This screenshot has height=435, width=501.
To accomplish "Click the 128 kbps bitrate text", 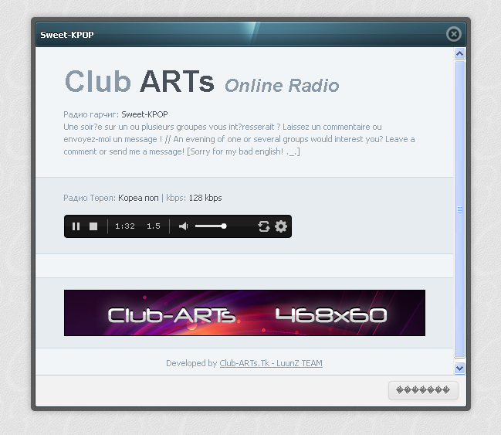I will [205, 198].
